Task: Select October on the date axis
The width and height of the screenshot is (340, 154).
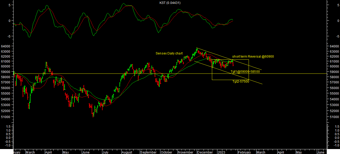Action: [x=166, y=152]
